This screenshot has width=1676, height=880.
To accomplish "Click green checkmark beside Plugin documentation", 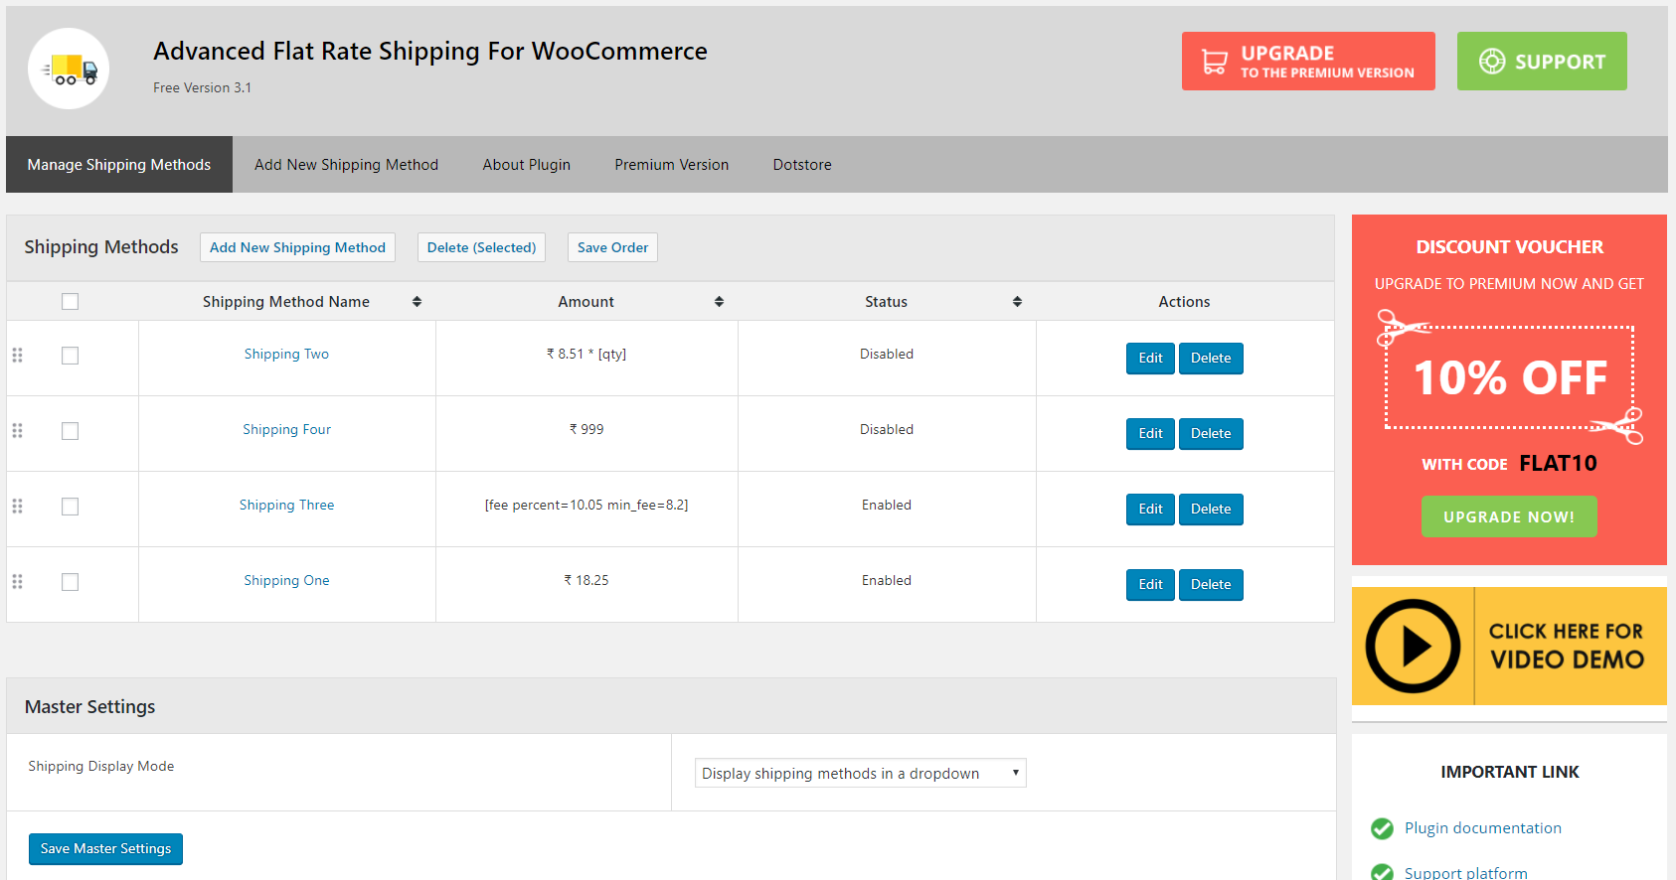I will [1382, 828].
